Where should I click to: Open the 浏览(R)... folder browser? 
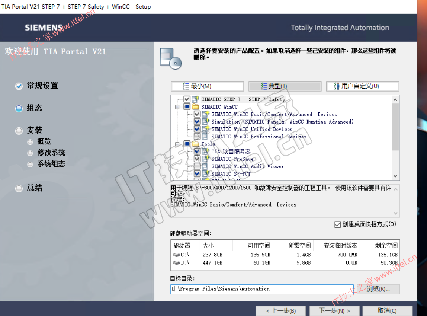point(378,289)
